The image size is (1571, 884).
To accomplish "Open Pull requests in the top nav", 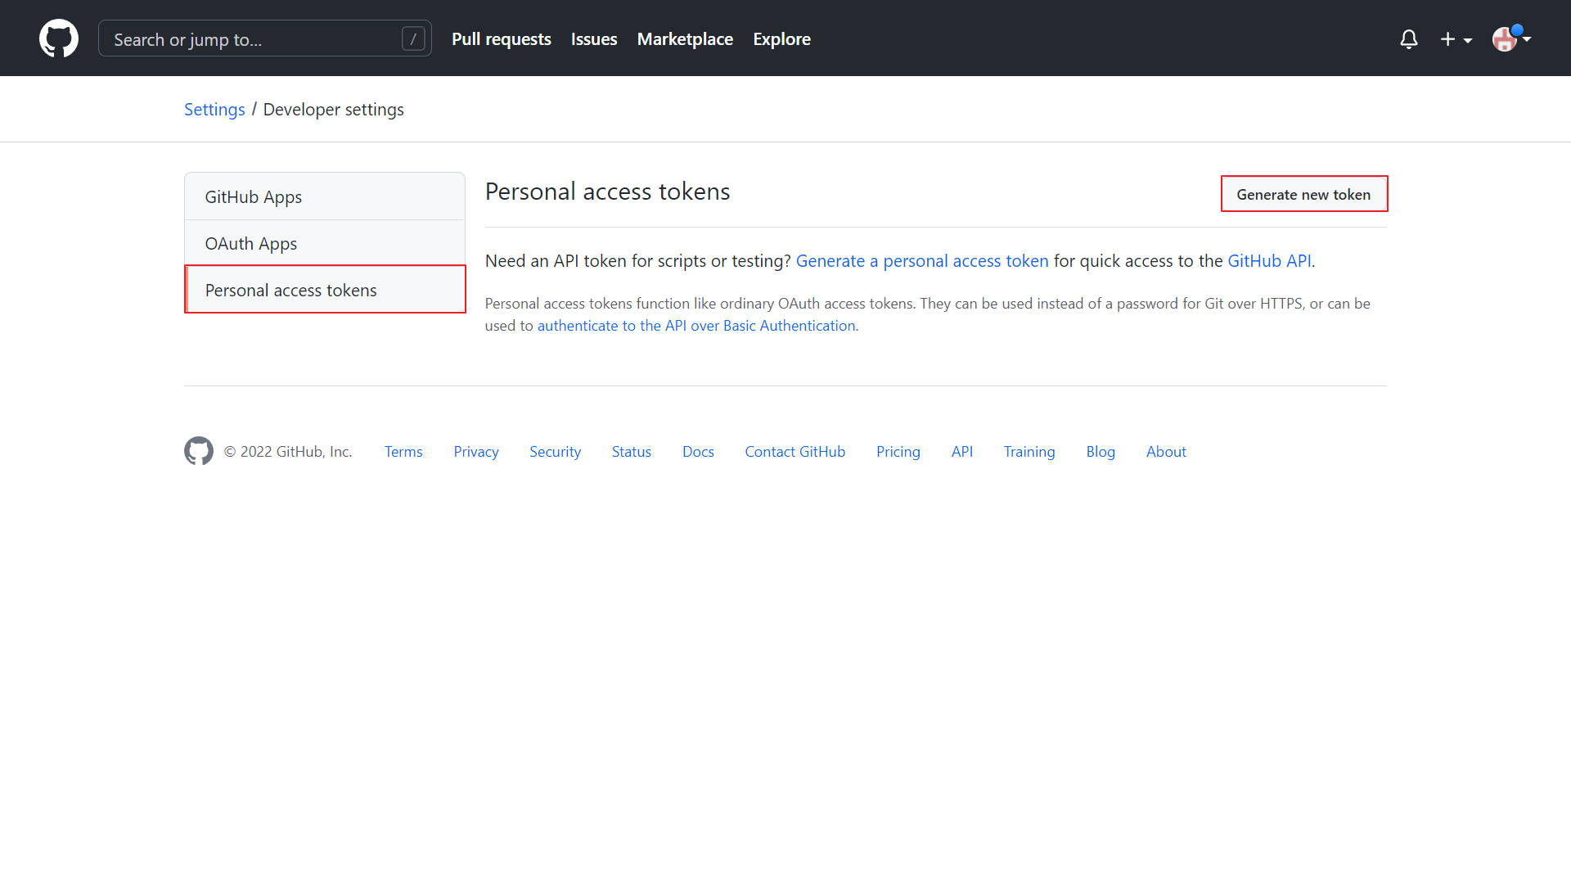I will [x=501, y=39].
